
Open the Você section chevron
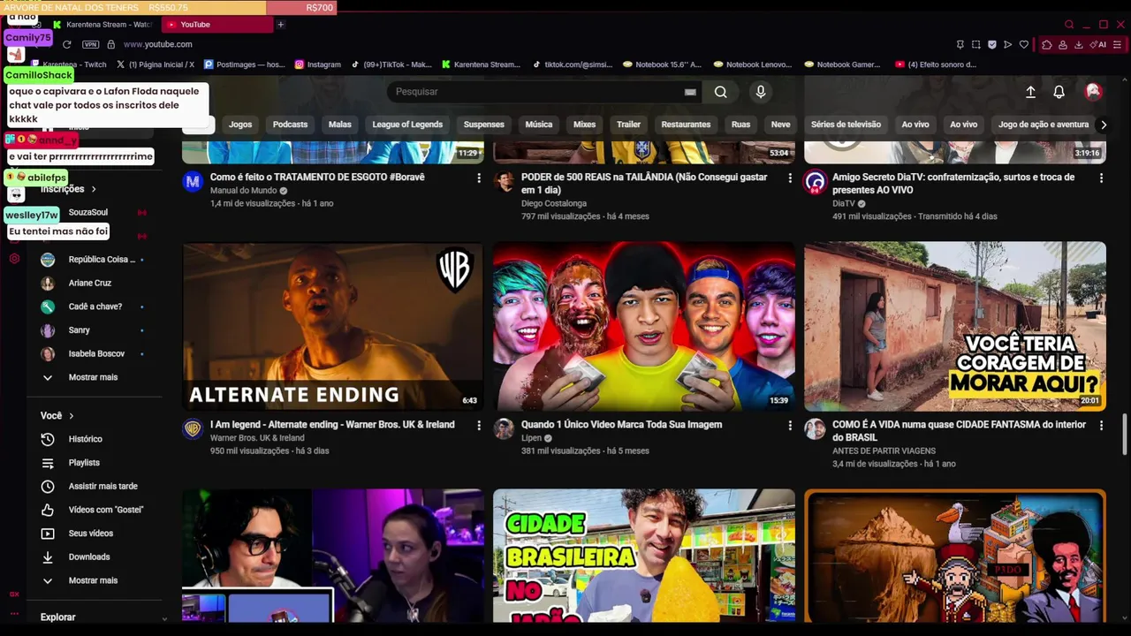(x=72, y=416)
